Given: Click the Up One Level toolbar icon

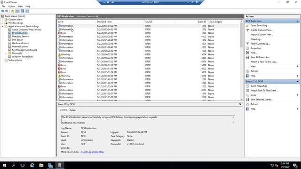Looking at the screenshot, I should (13, 11).
